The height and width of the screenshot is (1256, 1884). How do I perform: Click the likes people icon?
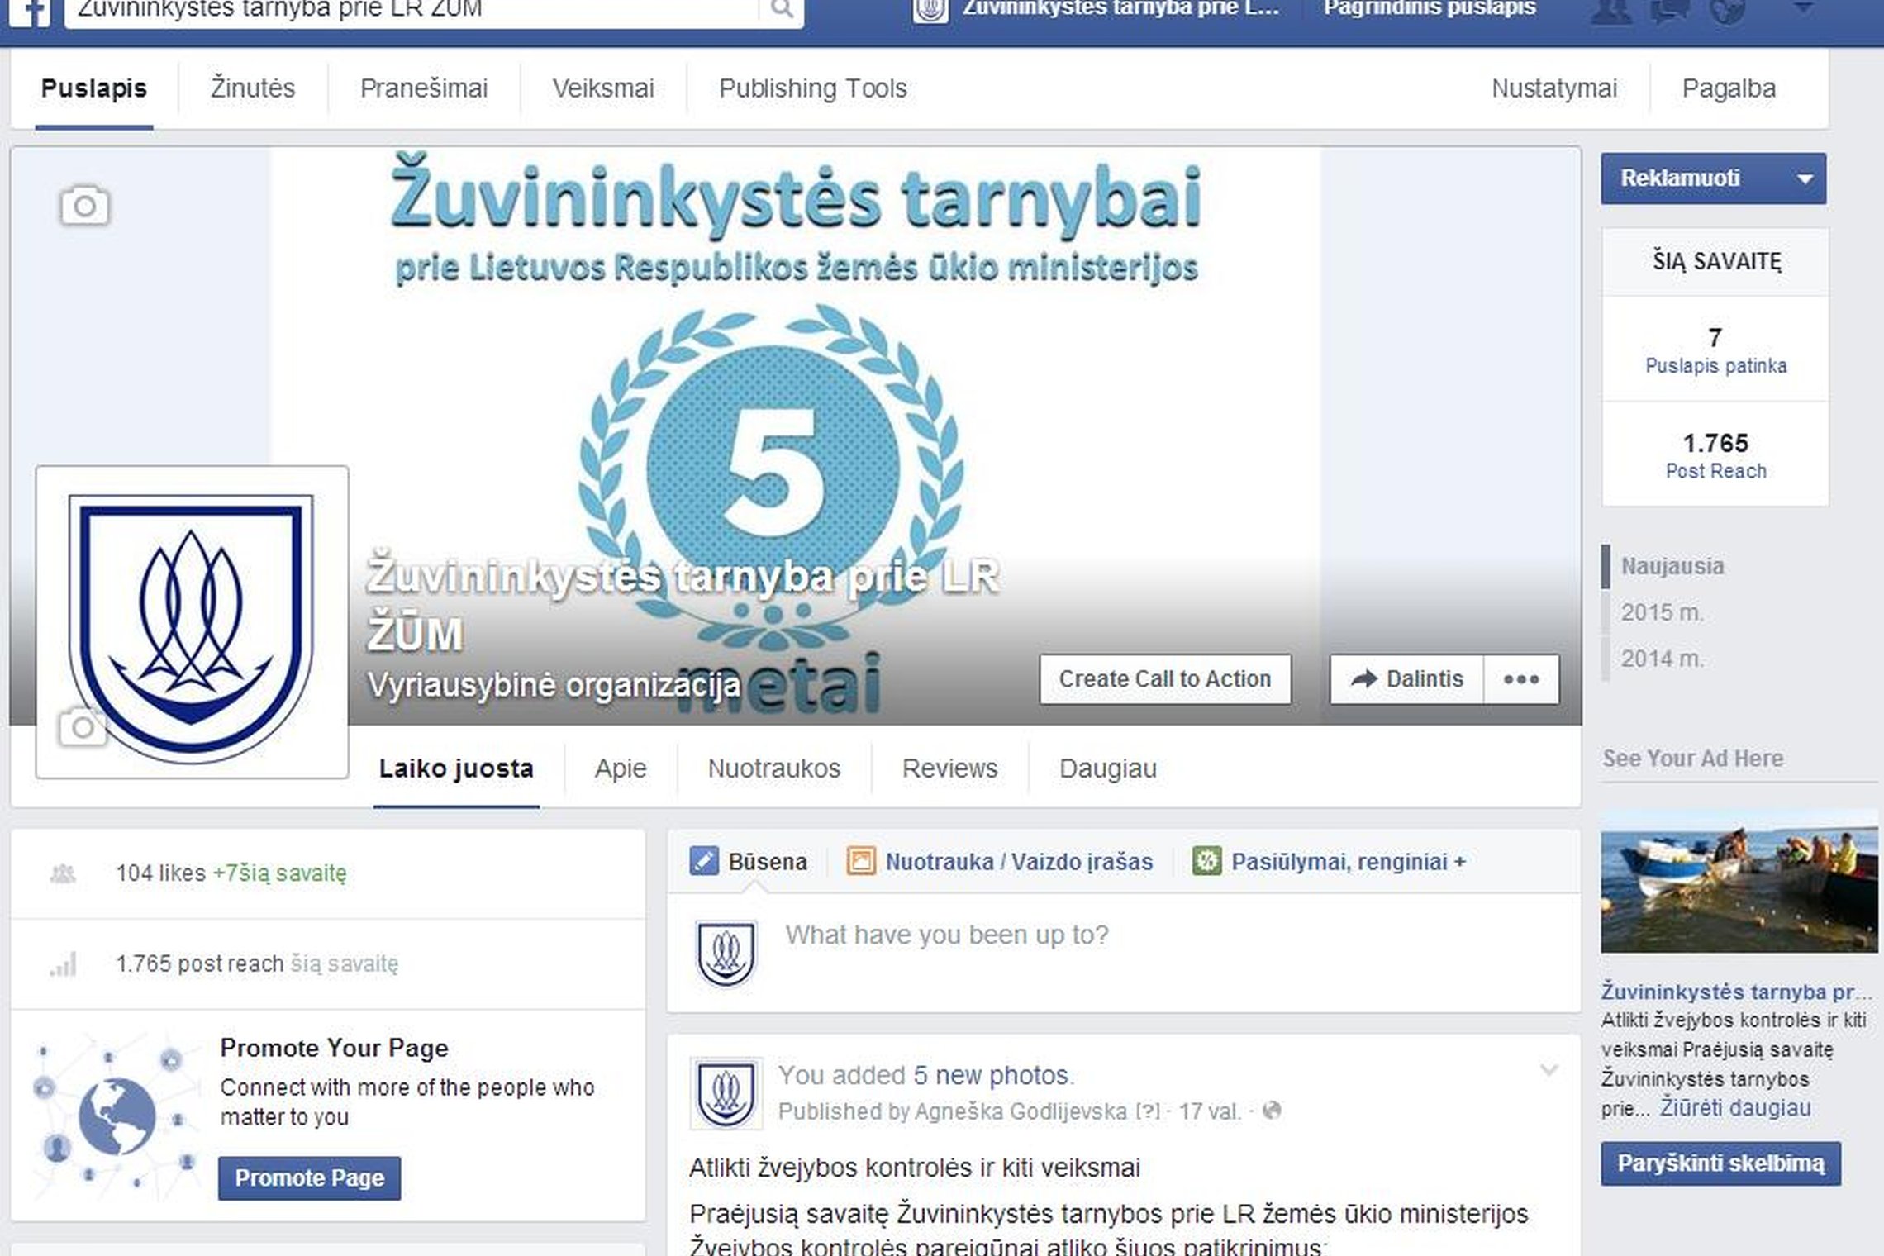coord(63,873)
